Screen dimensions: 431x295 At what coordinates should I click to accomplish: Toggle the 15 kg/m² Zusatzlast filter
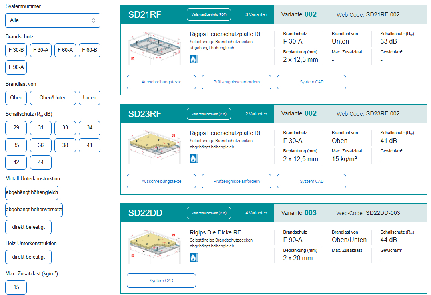click(16, 287)
